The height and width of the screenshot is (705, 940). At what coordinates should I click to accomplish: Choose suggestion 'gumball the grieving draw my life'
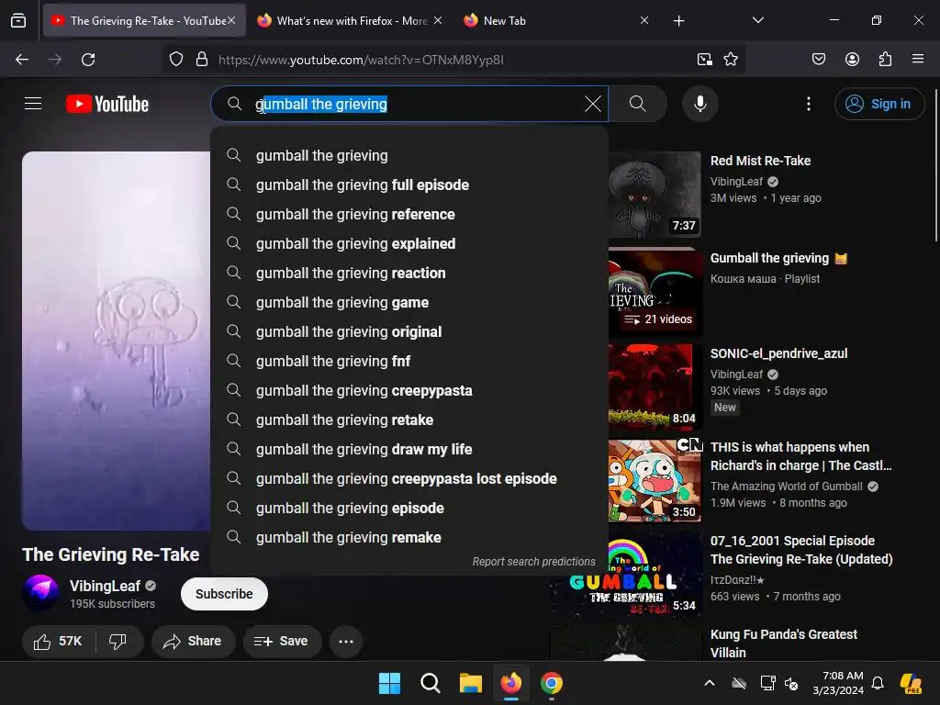coord(409,449)
